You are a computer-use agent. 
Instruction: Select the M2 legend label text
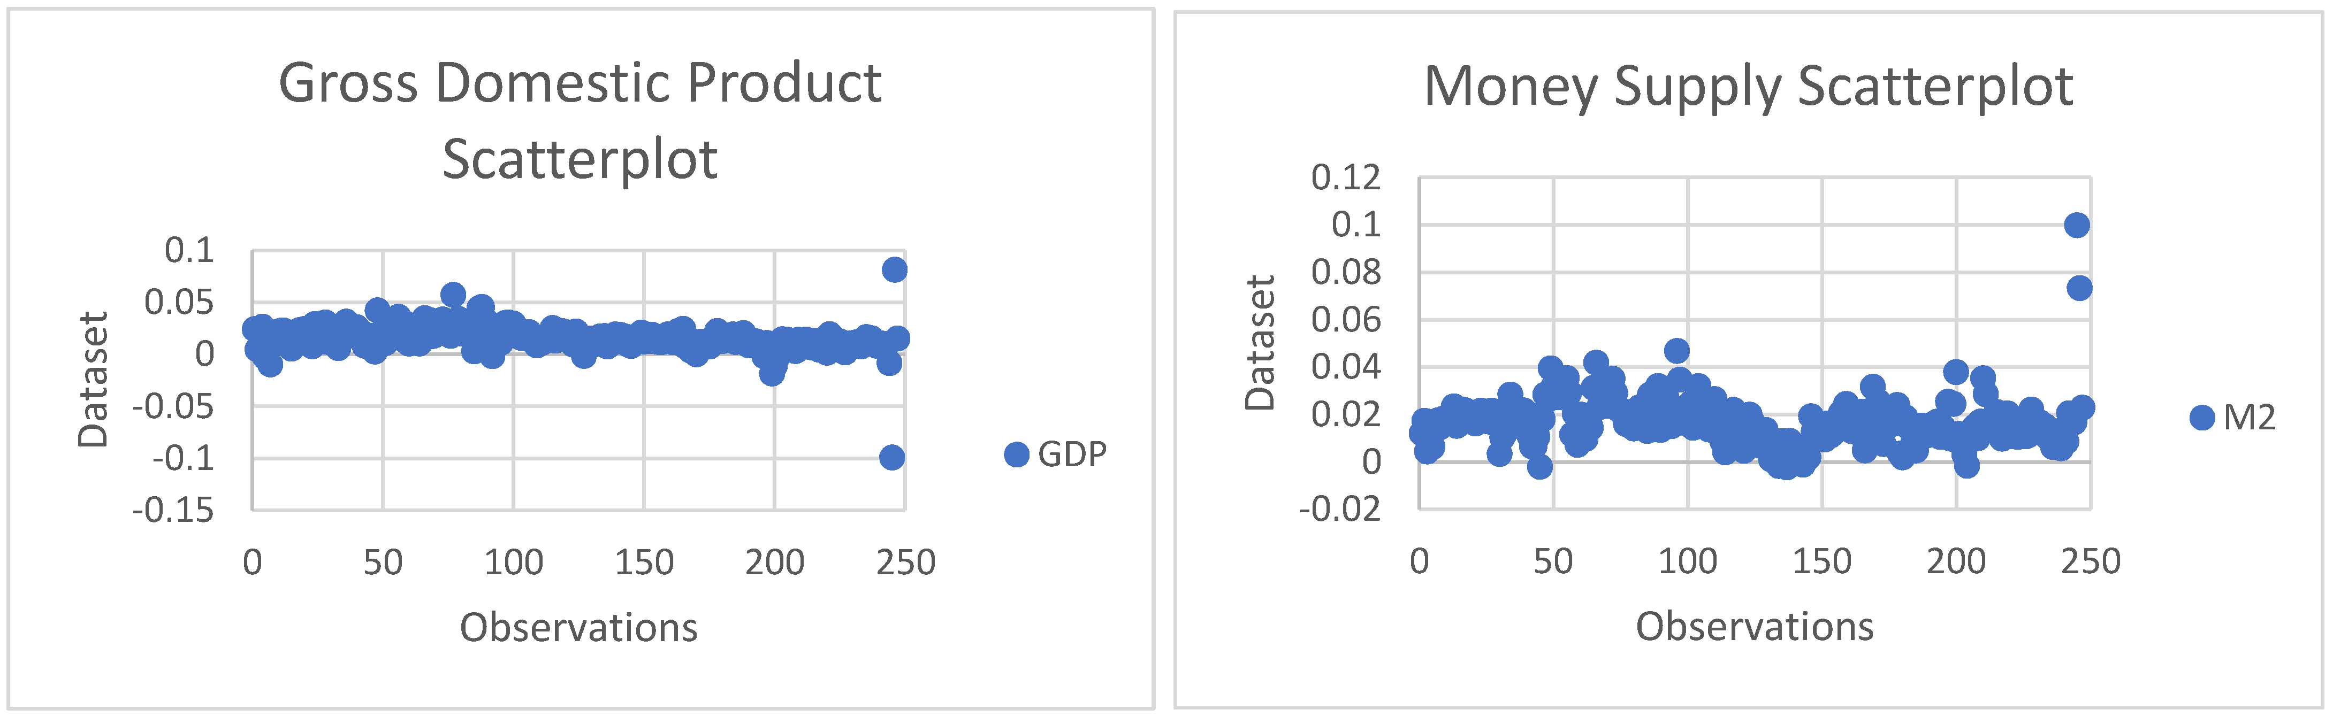click(2250, 418)
